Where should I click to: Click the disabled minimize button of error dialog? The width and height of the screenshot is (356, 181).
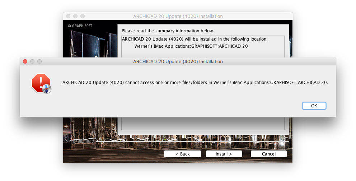(x=32, y=61)
